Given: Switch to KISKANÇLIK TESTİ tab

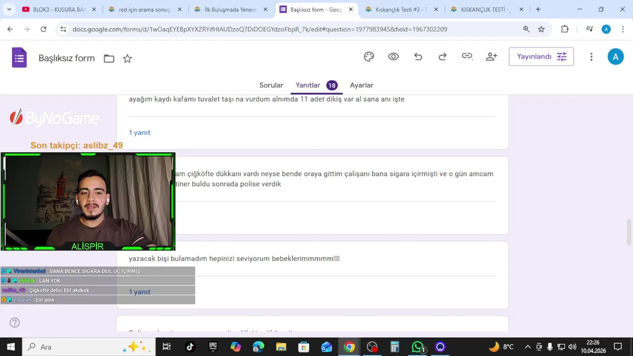Looking at the screenshot, I should [x=487, y=9].
